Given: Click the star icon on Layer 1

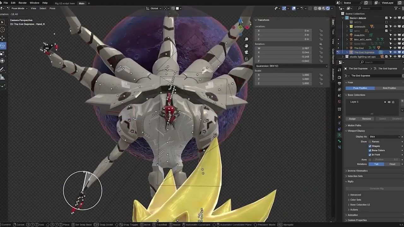Looking at the screenshot, I should [x=393, y=102].
